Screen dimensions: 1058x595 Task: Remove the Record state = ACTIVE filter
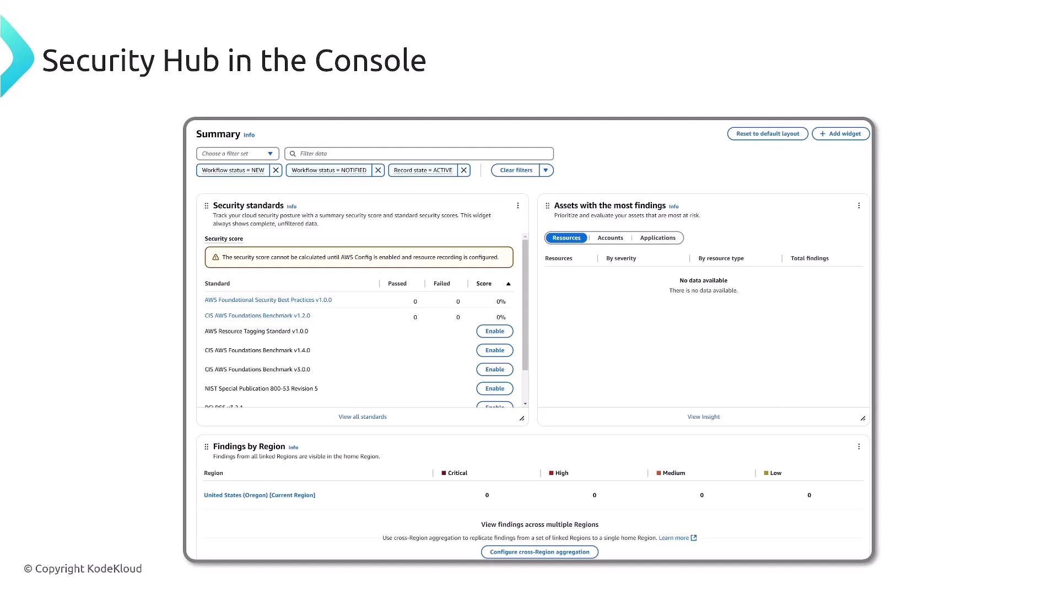464,170
